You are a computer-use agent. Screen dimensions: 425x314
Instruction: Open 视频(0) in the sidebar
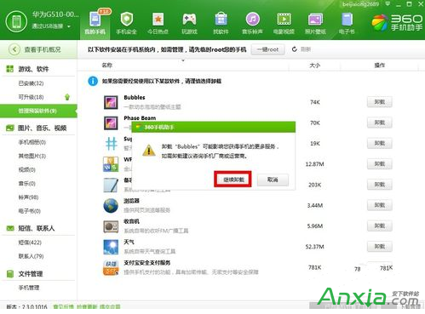tap(27, 169)
